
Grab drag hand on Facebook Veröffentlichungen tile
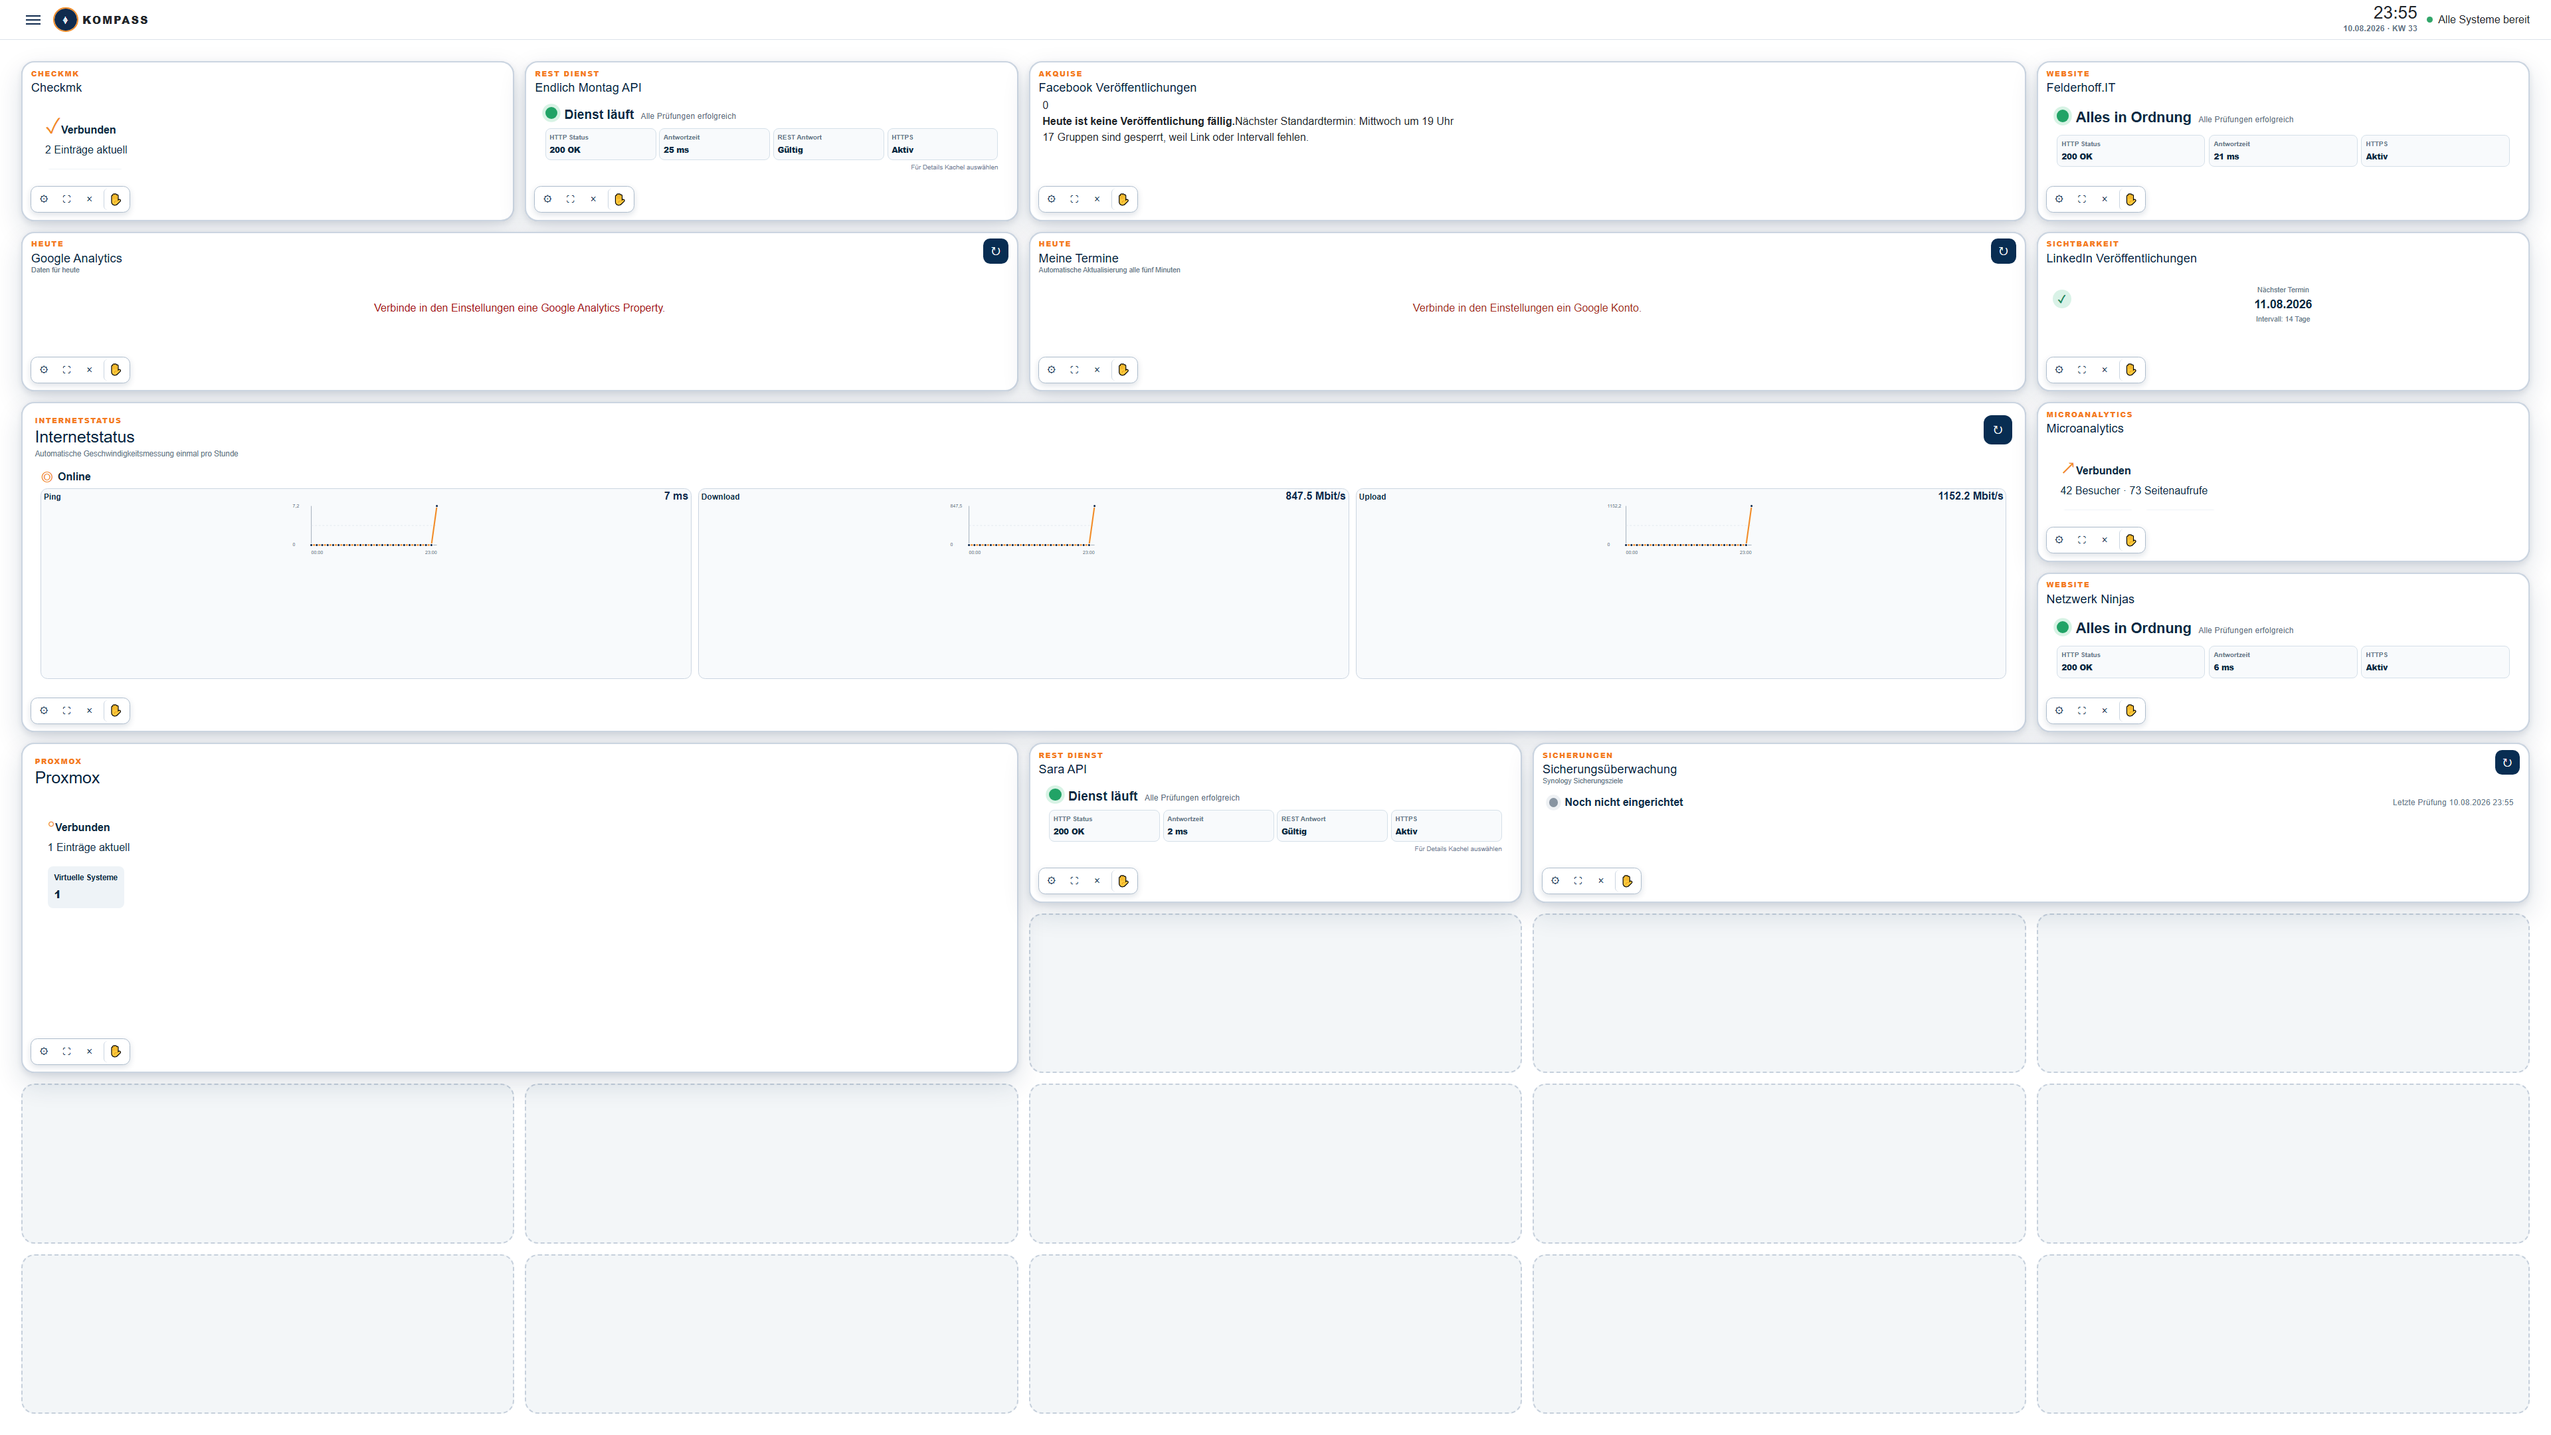(1123, 199)
